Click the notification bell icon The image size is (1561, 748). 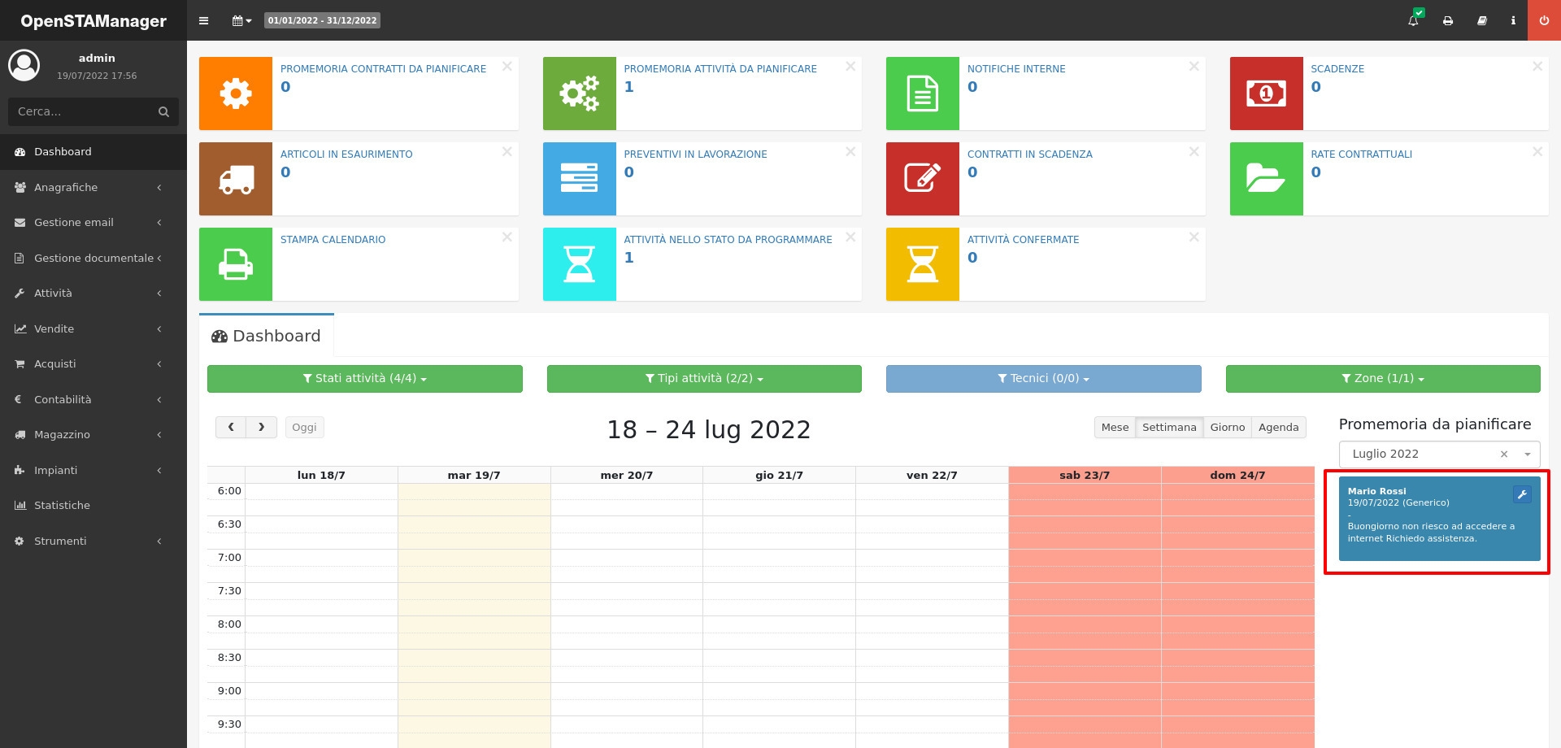click(x=1413, y=20)
